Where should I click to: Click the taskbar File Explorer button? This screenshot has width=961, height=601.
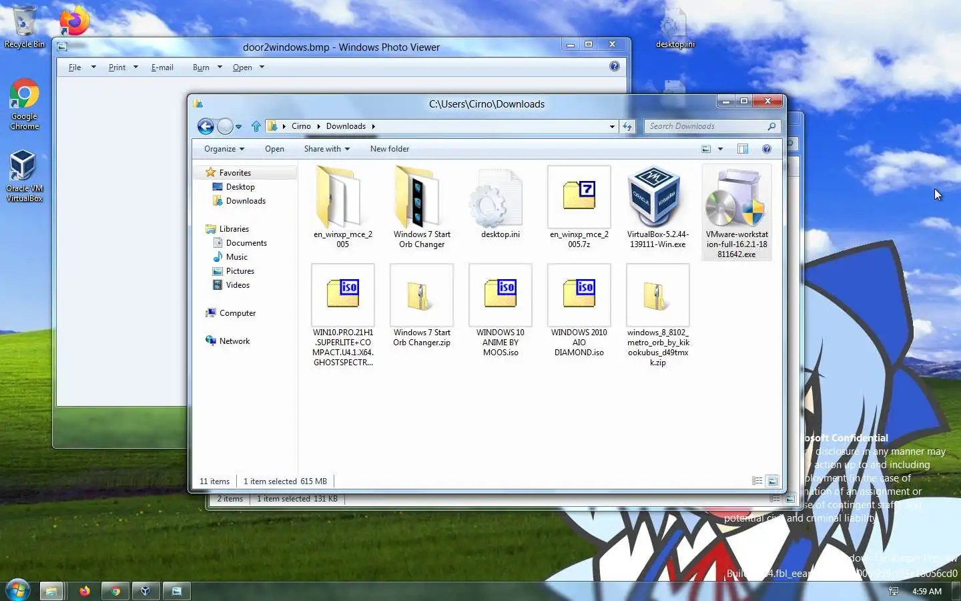50,591
